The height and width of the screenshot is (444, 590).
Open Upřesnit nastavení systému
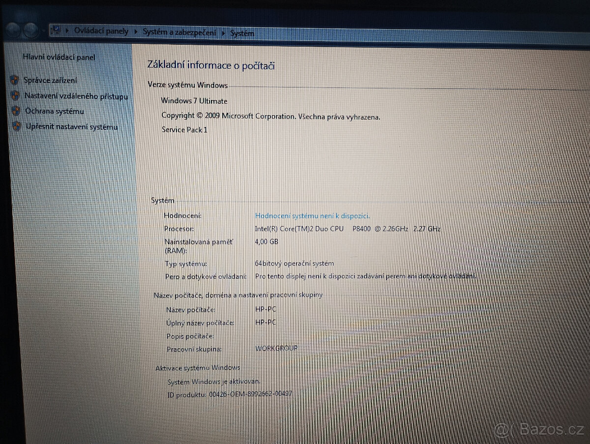tap(71, 127)
